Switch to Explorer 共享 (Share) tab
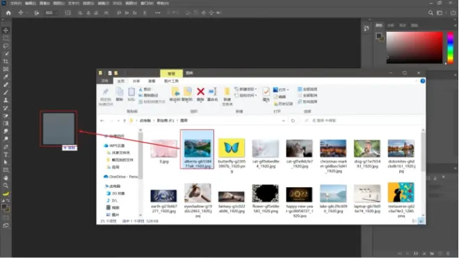 click(x=136, y=81)
